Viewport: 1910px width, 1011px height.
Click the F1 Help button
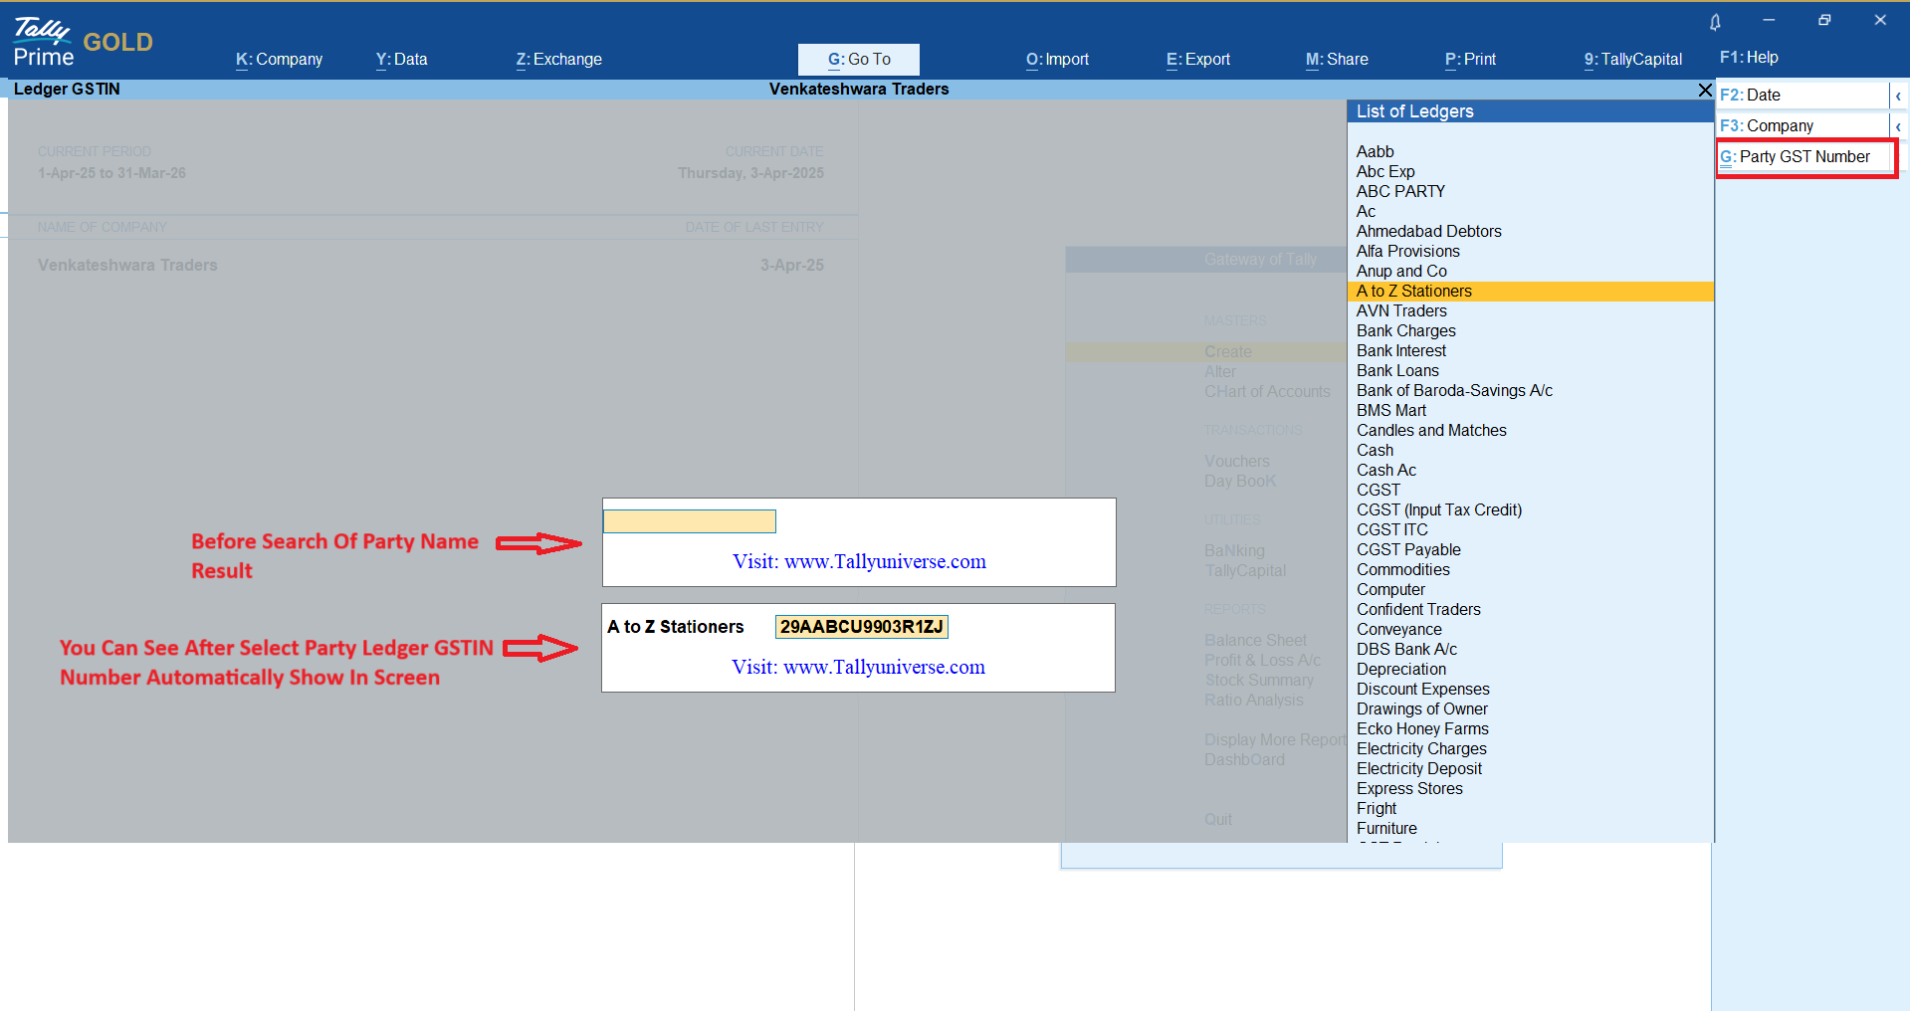(x=1749, y=58)
